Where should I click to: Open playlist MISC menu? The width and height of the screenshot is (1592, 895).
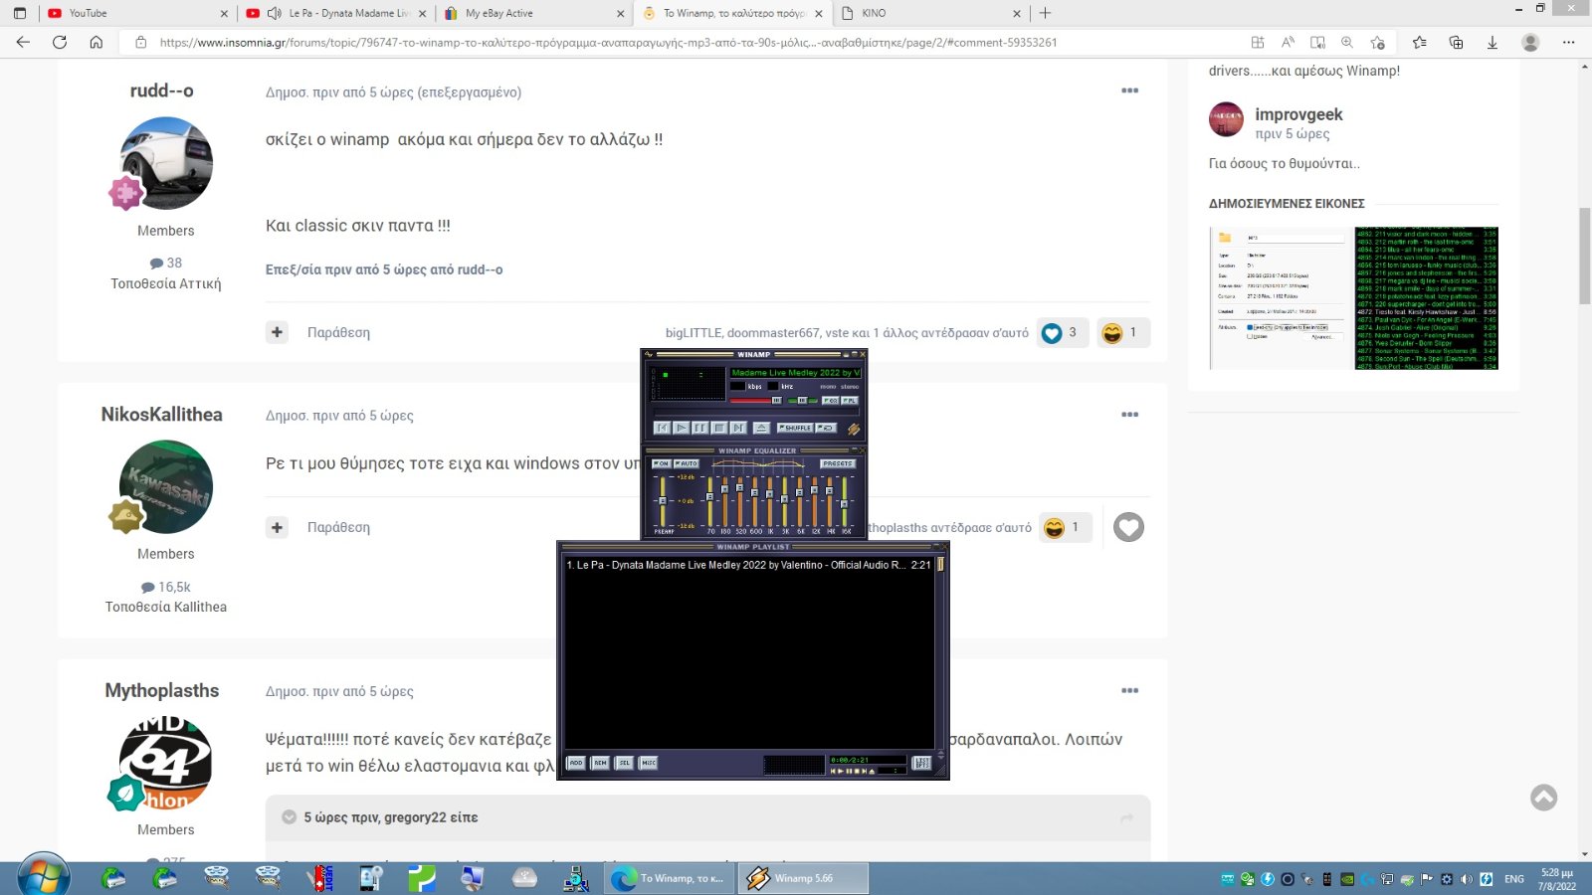click(x=648, y=763)
